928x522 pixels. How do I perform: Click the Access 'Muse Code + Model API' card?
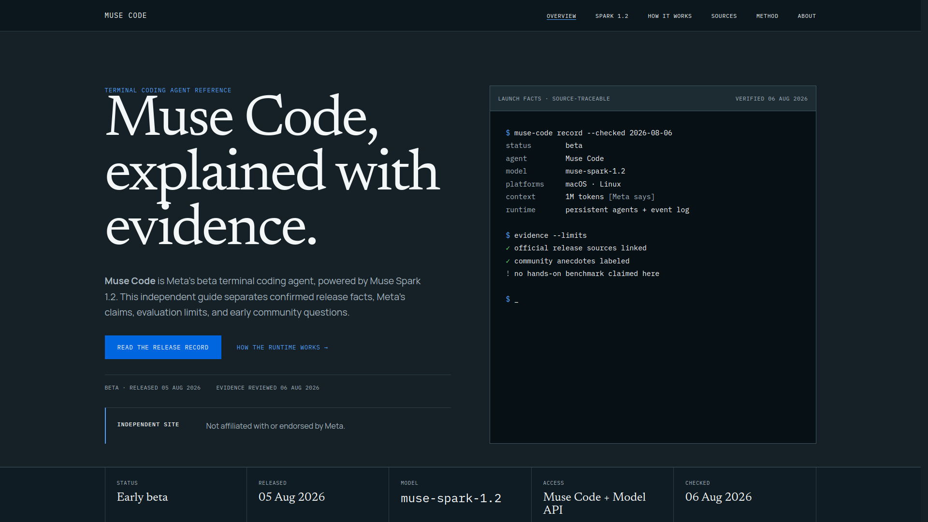pos(603,494)
